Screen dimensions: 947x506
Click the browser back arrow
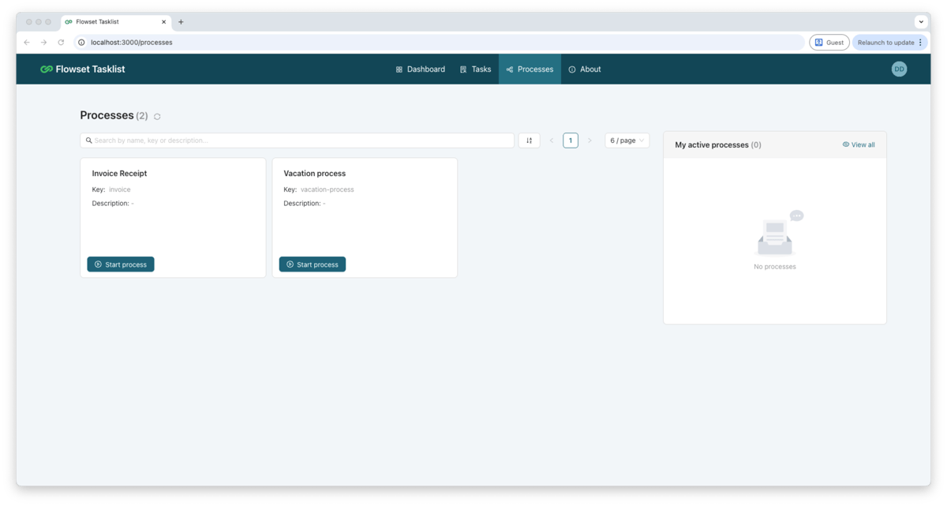[27, 43]
